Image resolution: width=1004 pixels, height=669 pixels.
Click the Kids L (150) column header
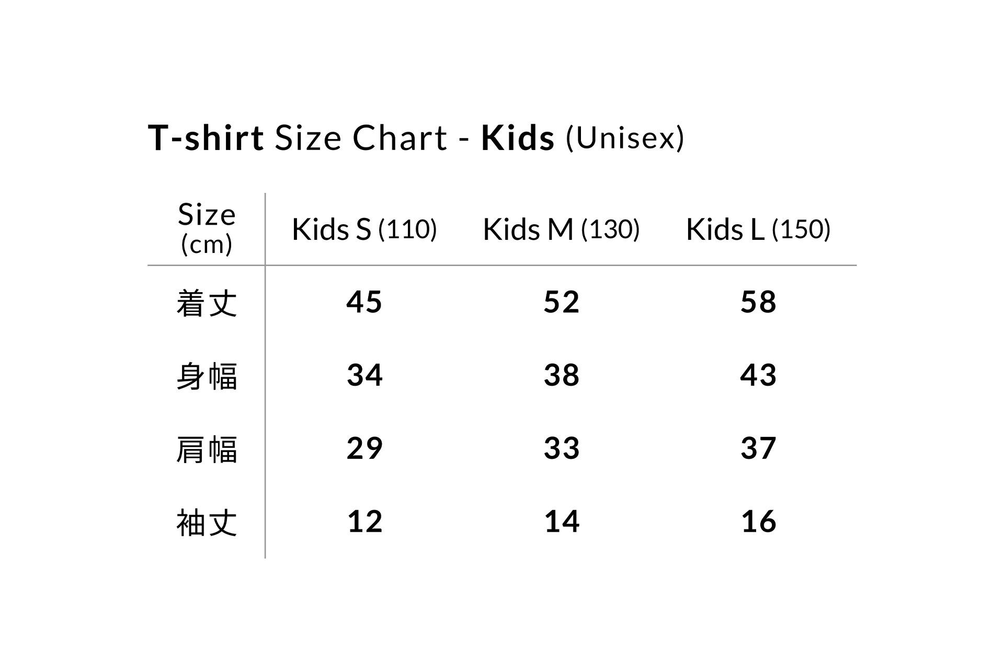click(x=758, y=229)
